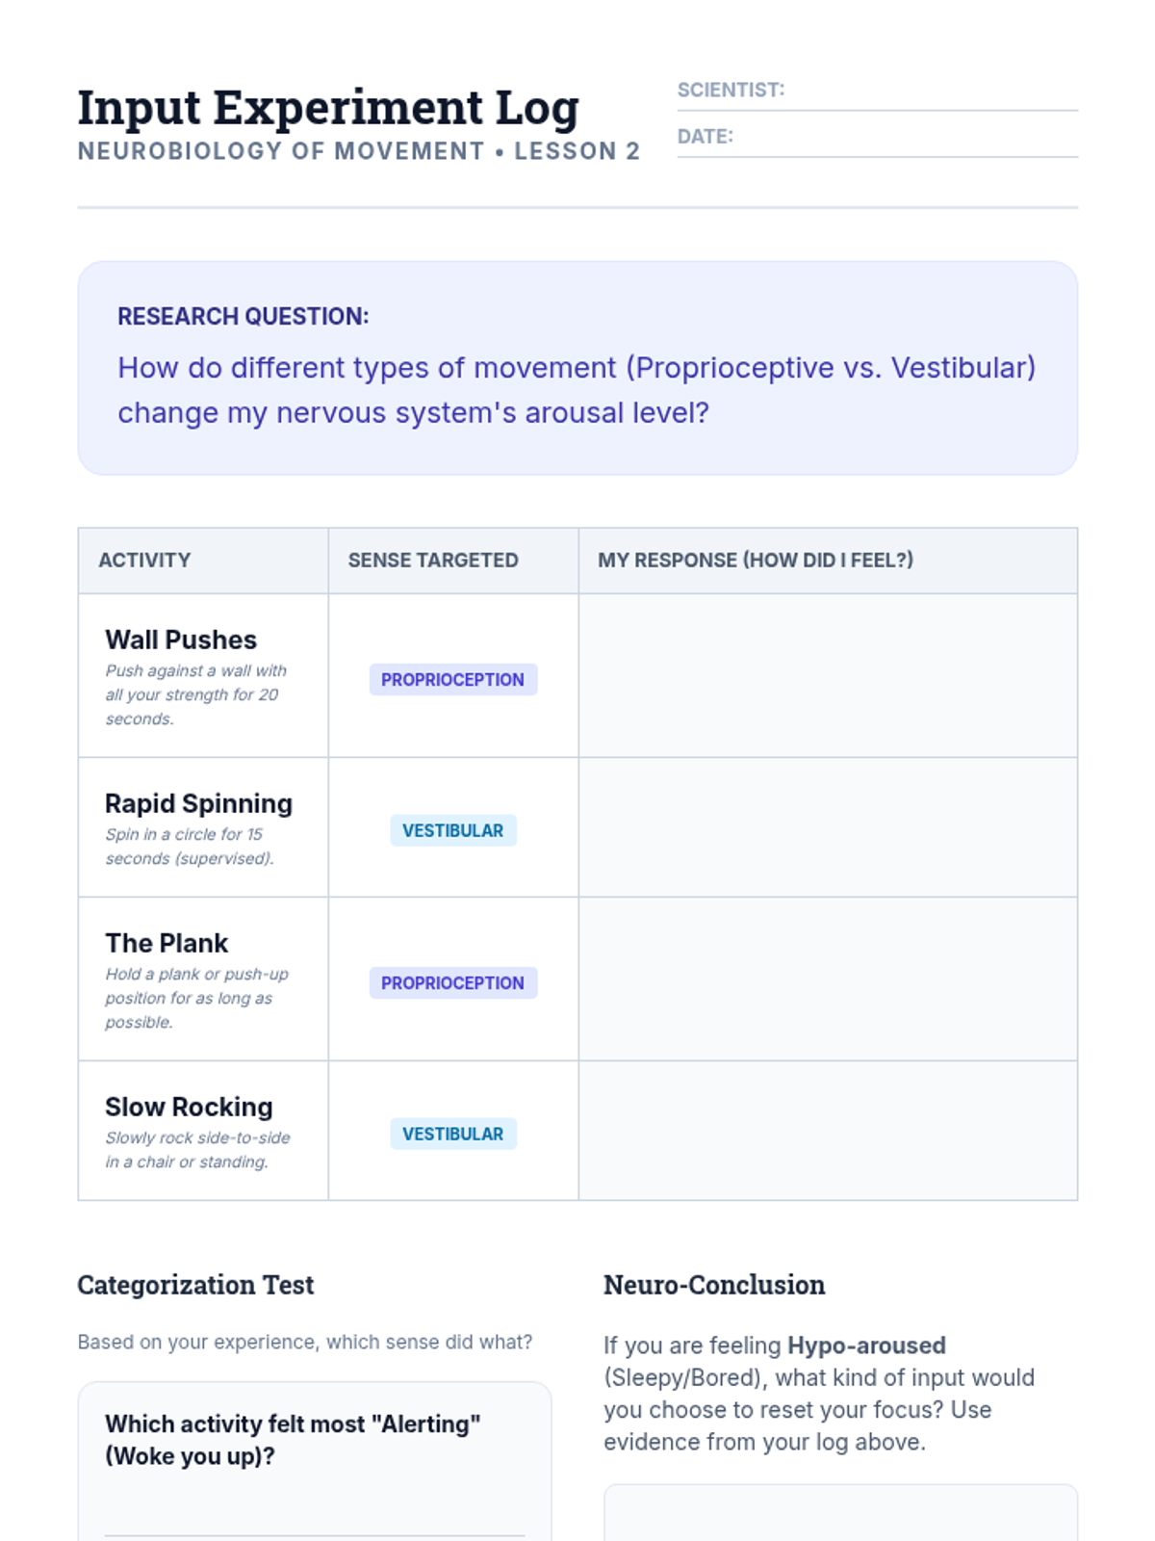Click the Neuro-Conclusion heading

coord(714,1285)
